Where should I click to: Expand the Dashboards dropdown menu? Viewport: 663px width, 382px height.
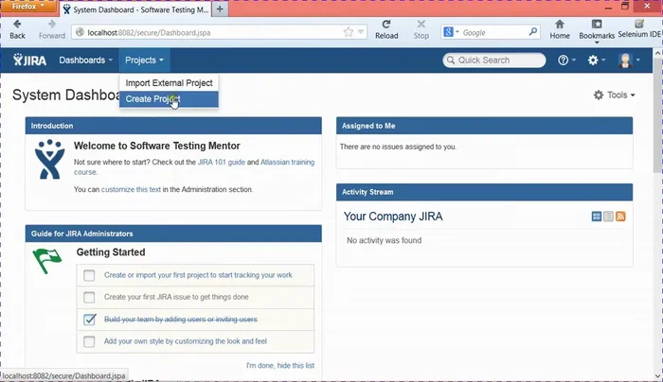tap(85, 61)
